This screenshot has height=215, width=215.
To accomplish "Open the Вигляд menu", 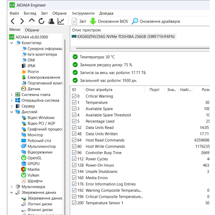I will pos(30,13).
